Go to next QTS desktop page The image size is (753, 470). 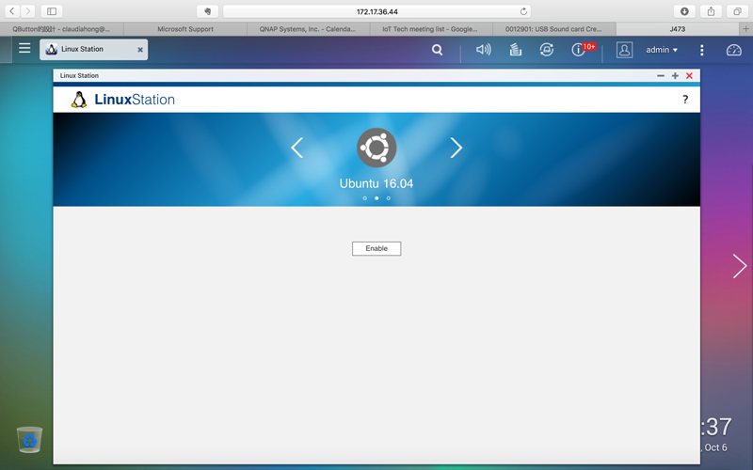[739, 266]
